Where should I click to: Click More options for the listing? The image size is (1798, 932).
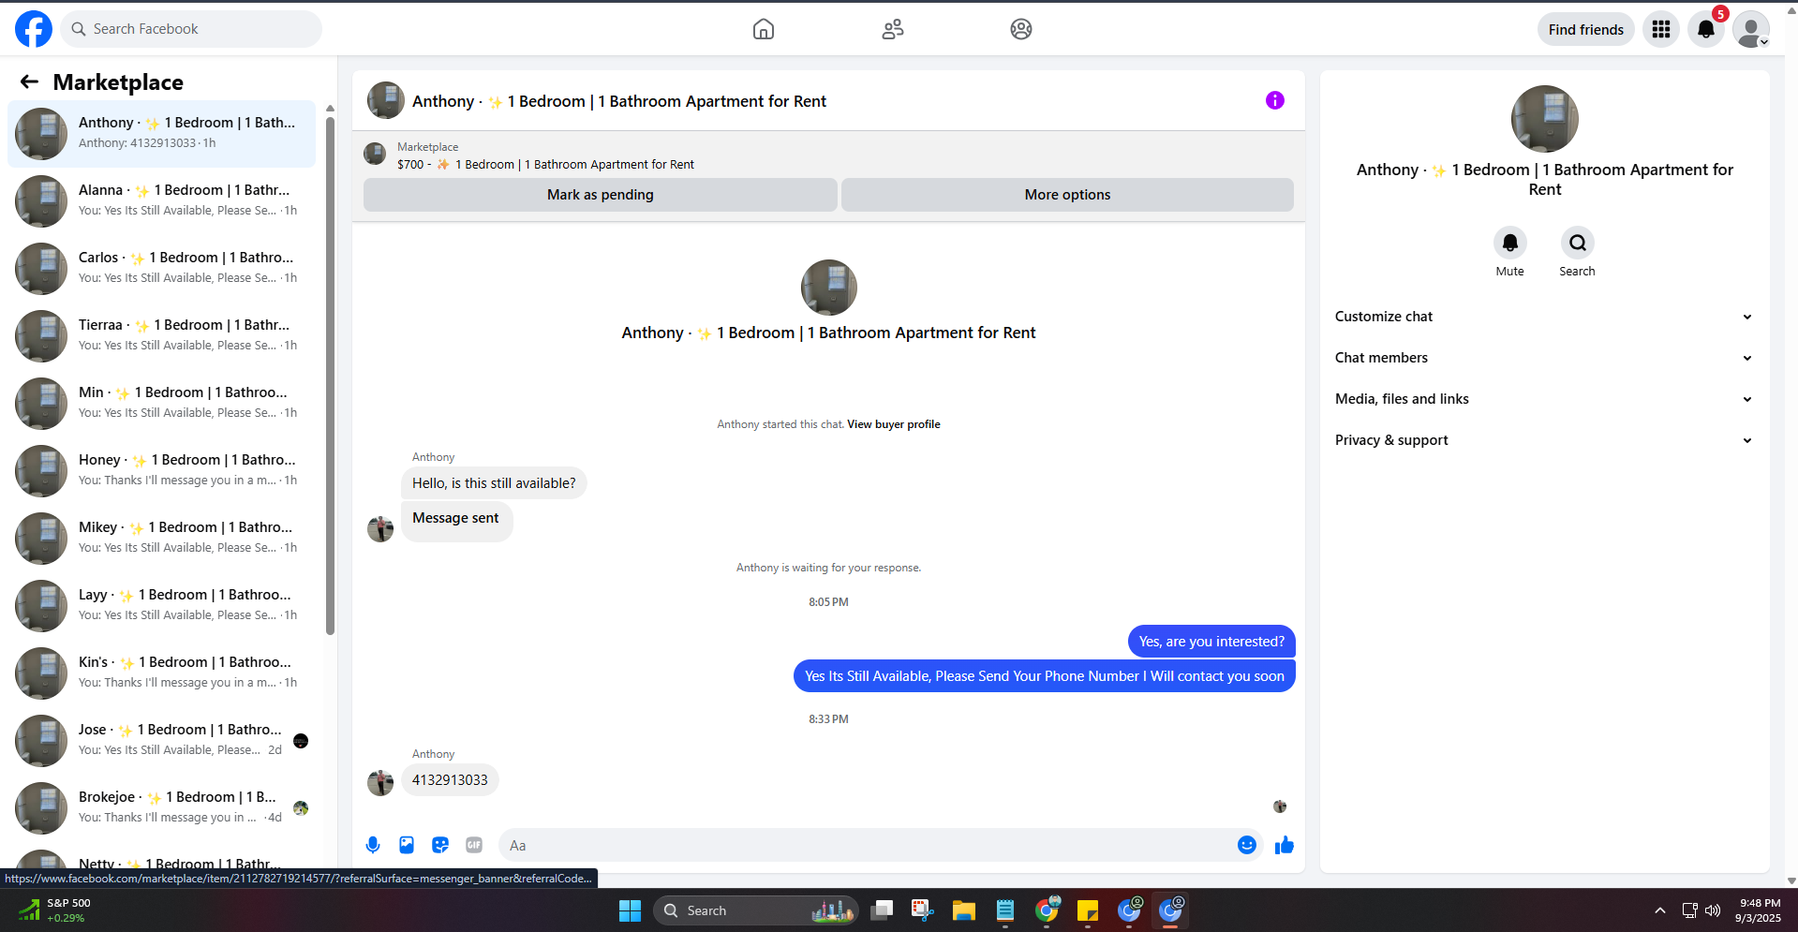tap(1067, 195)
